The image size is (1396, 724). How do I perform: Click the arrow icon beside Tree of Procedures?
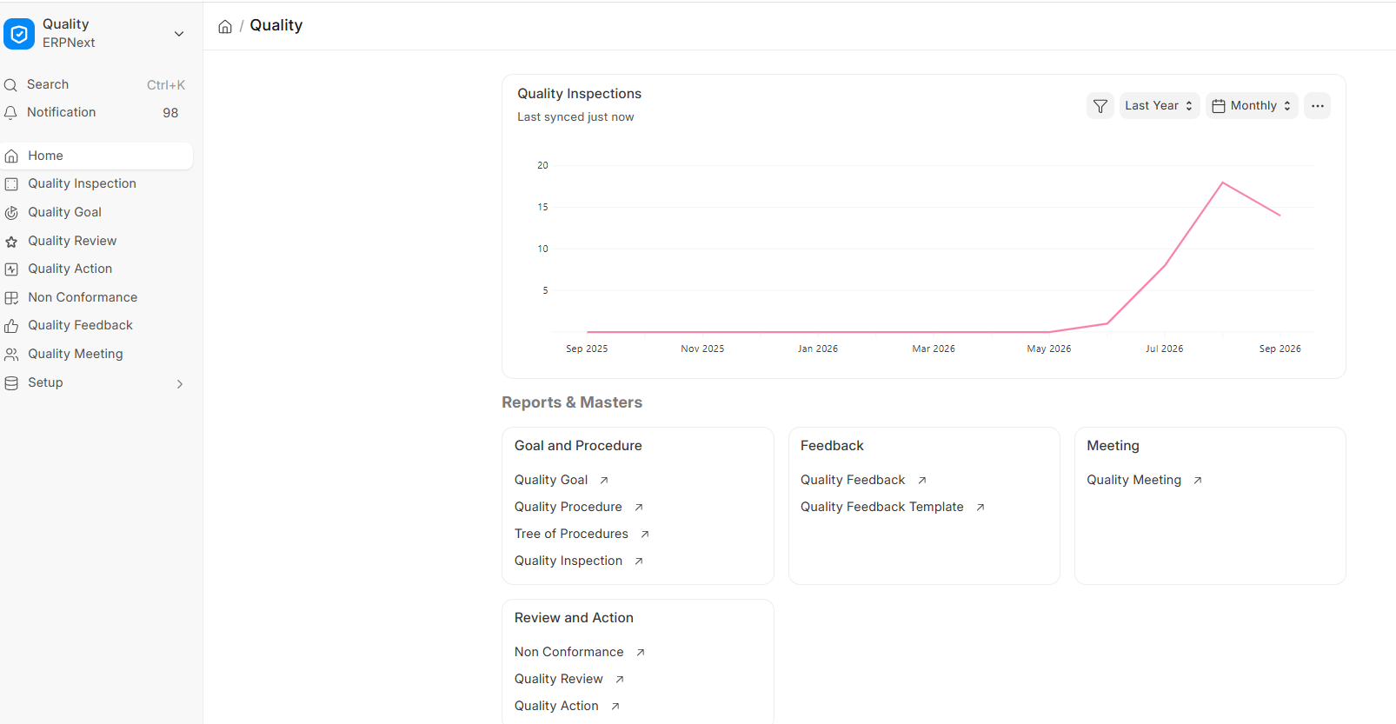tap(645, 535)
